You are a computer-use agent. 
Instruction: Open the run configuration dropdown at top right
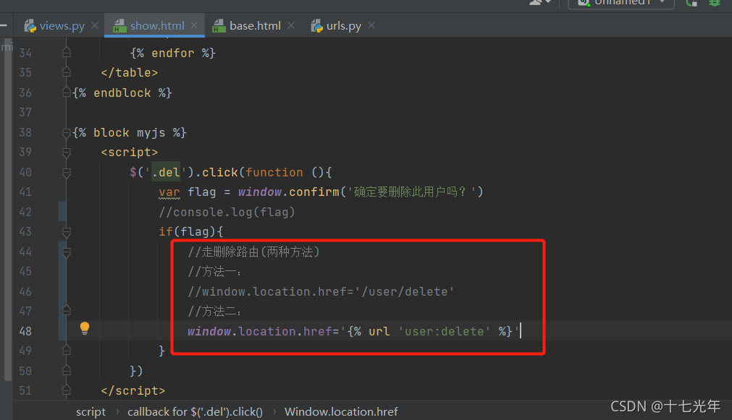(621, 3)
